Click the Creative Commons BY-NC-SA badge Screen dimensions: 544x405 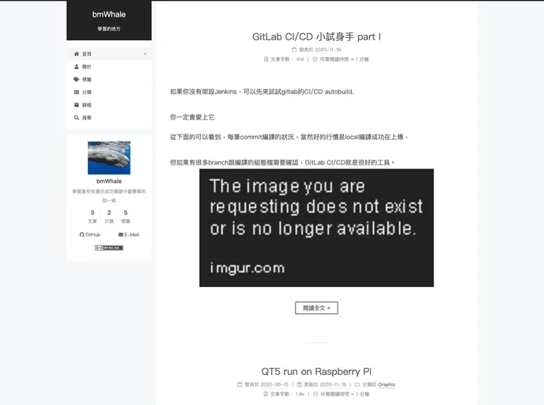point(109,248)
